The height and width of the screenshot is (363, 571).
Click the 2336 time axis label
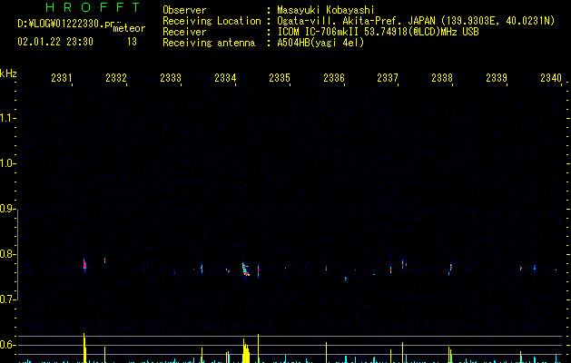(333, 78)
